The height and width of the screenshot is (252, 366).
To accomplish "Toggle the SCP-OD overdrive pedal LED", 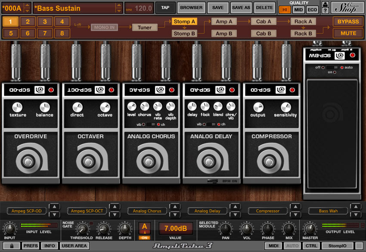I will pos(51,90).
